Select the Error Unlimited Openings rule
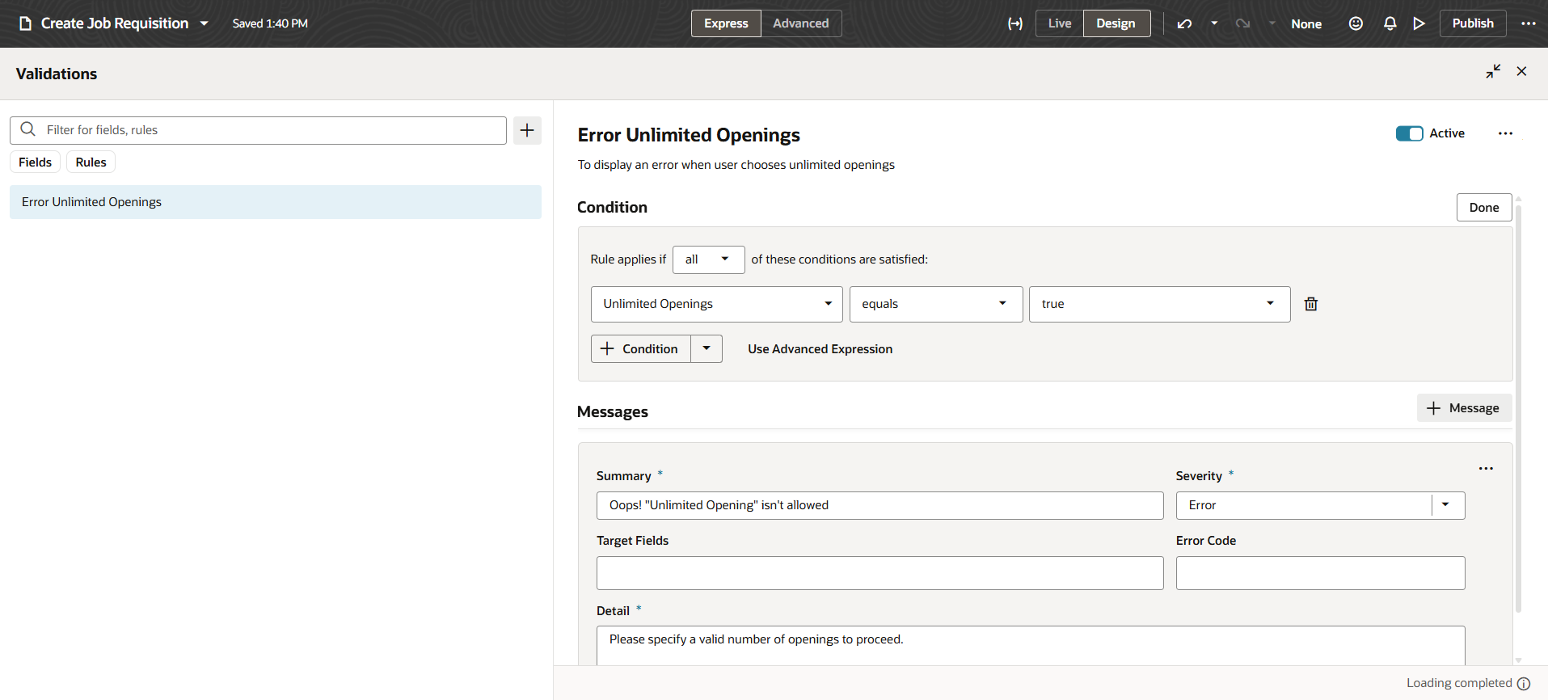 [x=276, y=202]
